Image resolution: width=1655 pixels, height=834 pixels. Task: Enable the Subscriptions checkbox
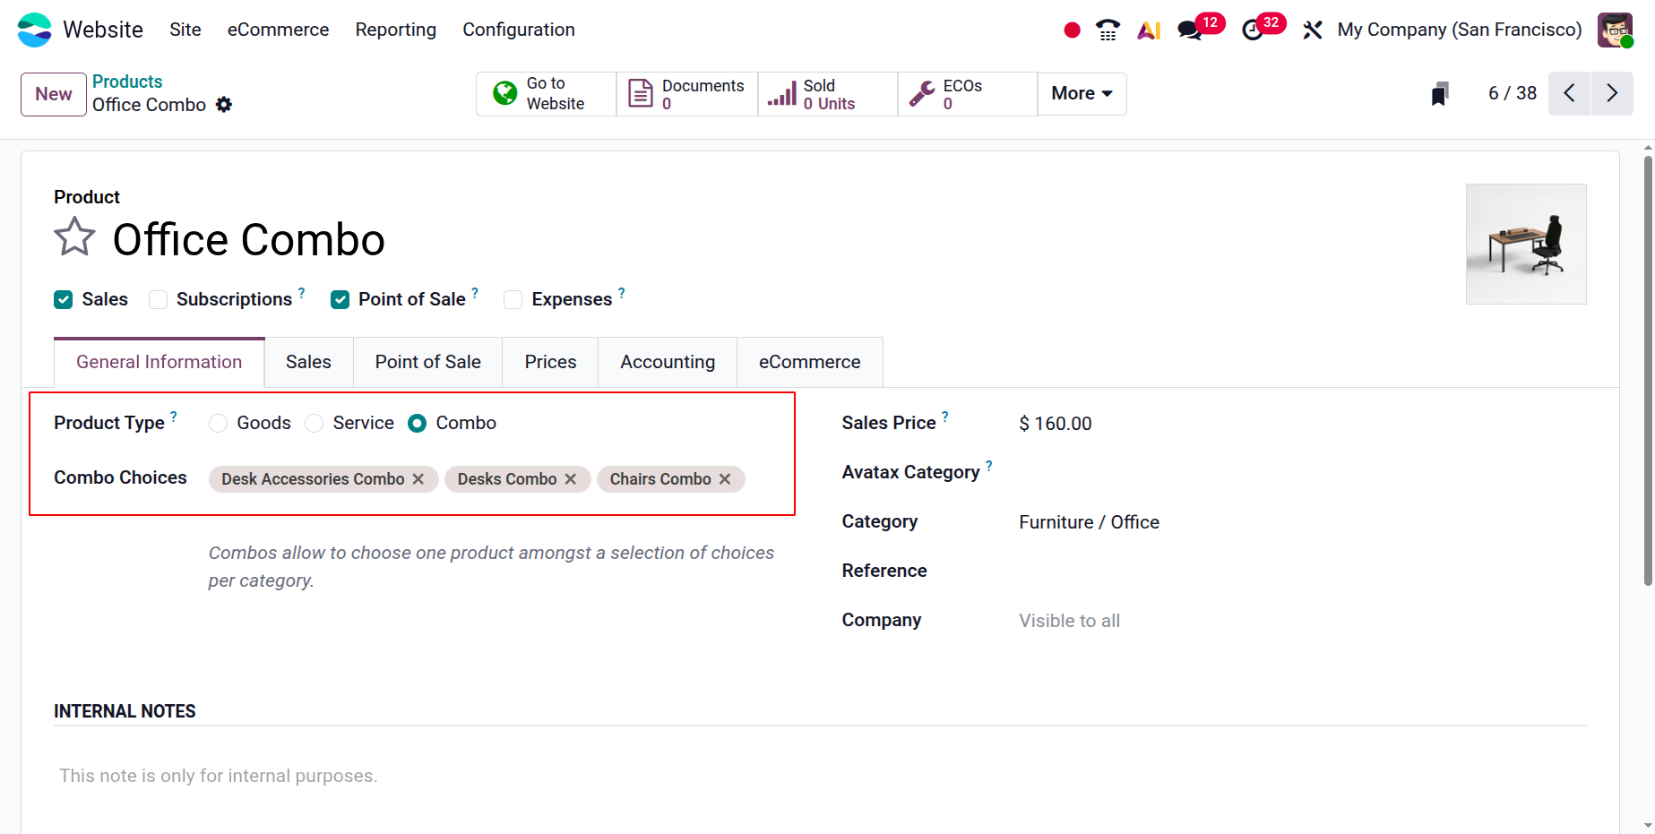point(159,300)
